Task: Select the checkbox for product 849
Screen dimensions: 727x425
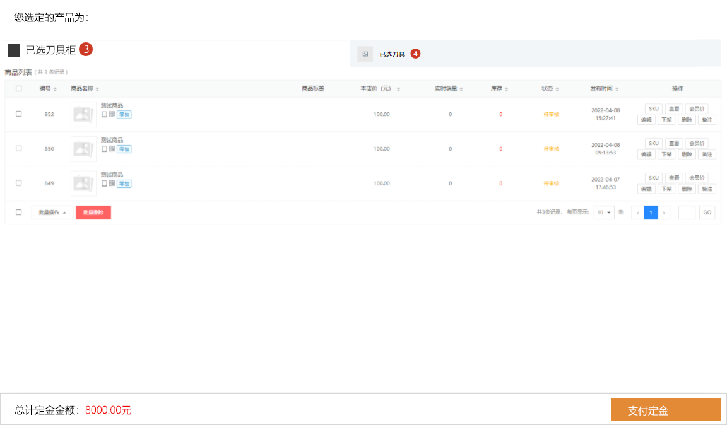Action: click(x=18, y=183)
